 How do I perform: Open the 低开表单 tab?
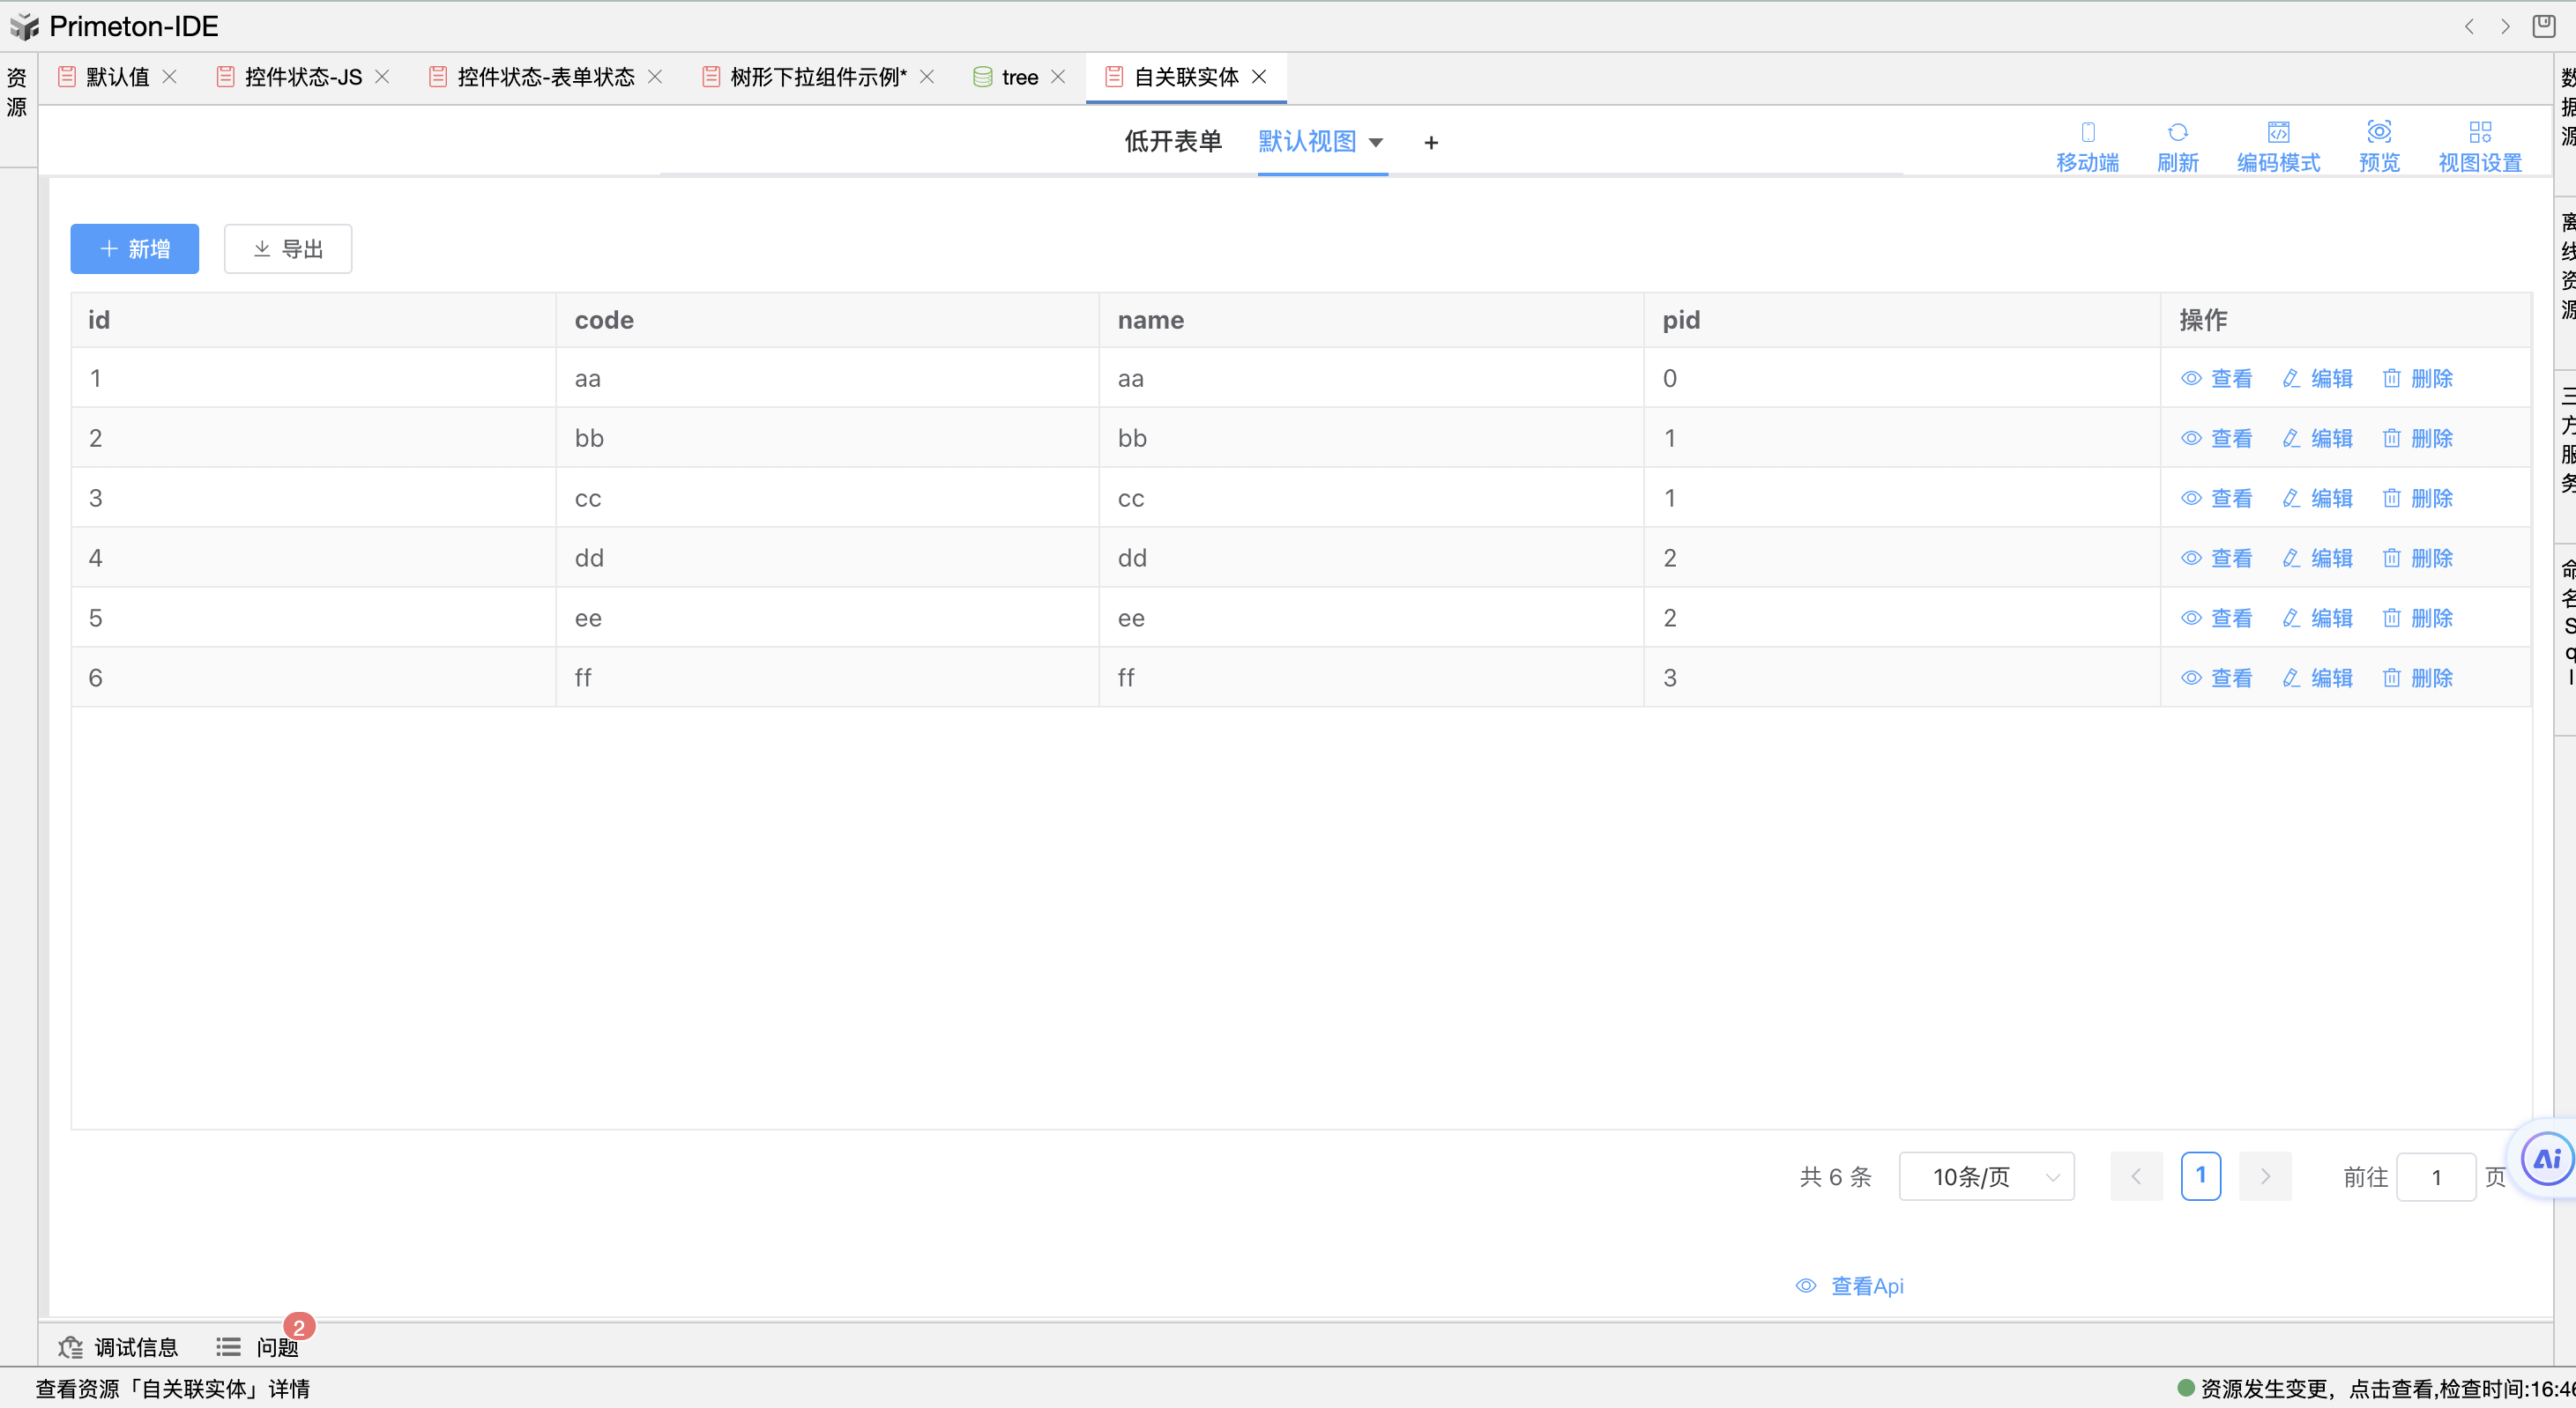point(1173,142)
